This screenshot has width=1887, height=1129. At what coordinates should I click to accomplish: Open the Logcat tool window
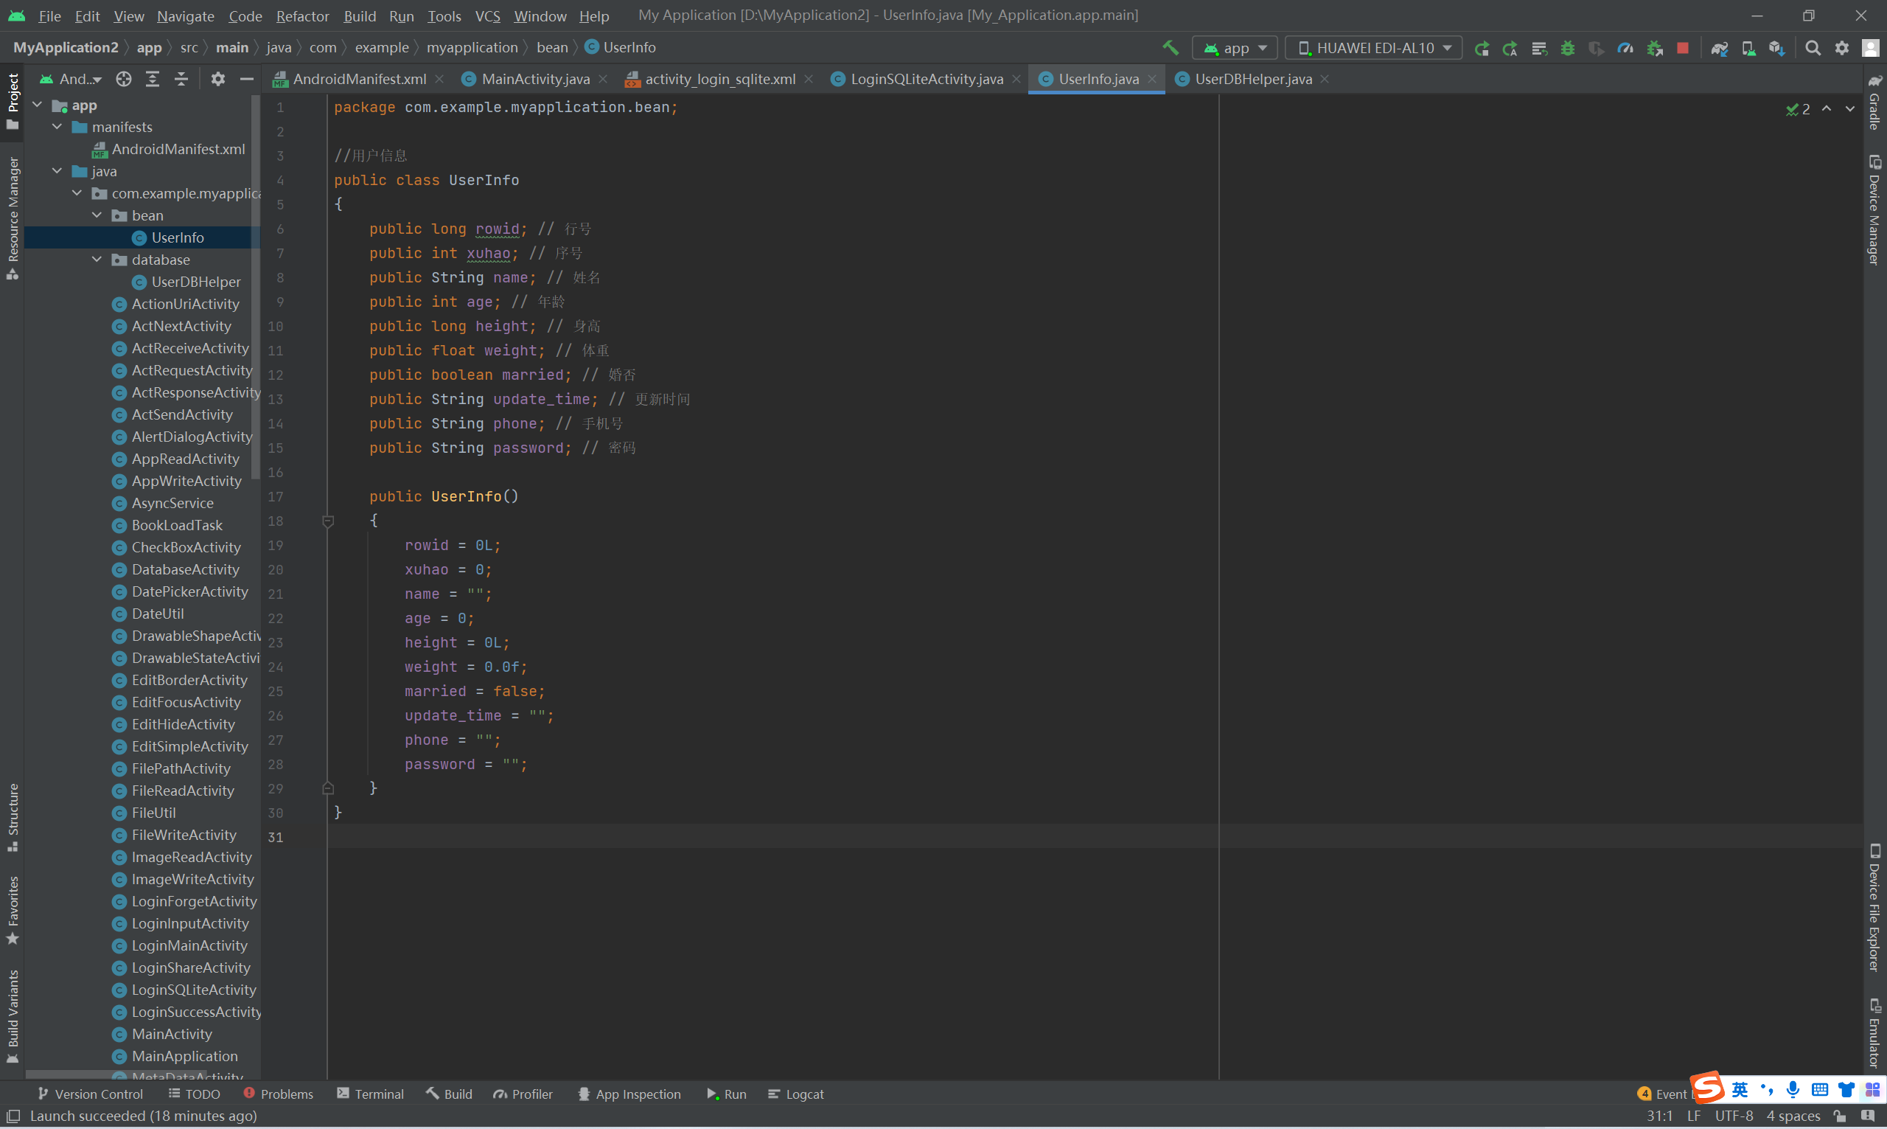click(795, 1094)
